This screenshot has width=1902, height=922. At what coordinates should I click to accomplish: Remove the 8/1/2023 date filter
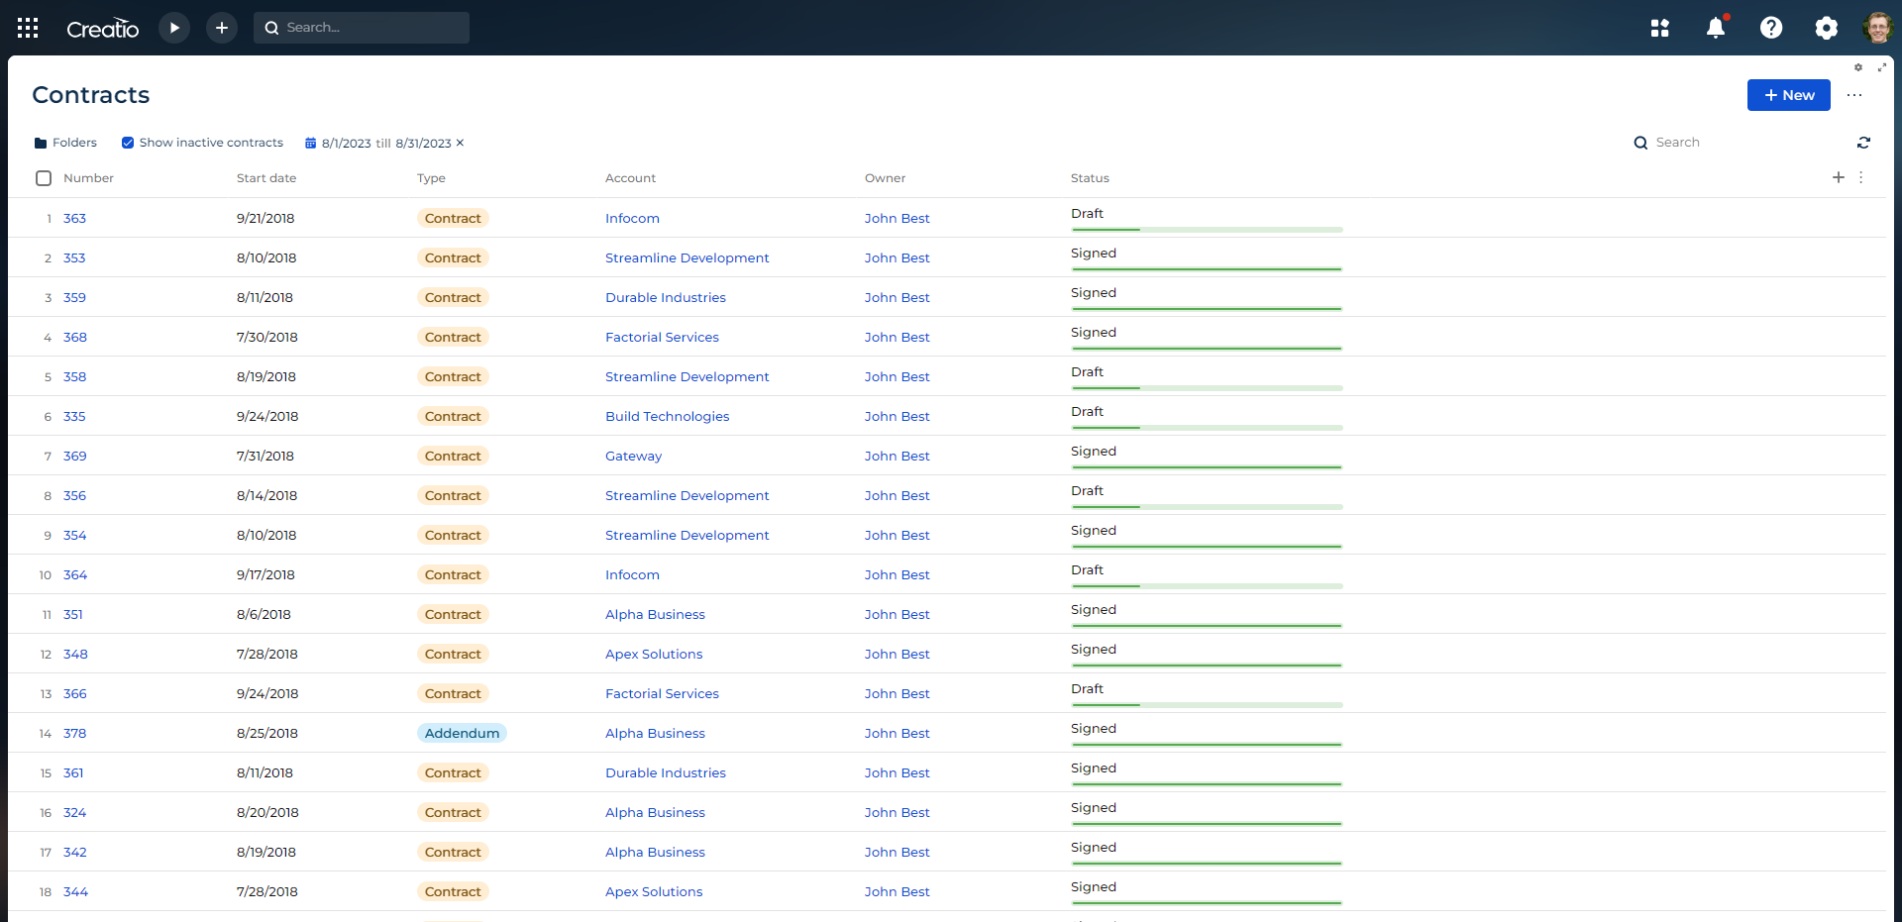tap(461, 143)
